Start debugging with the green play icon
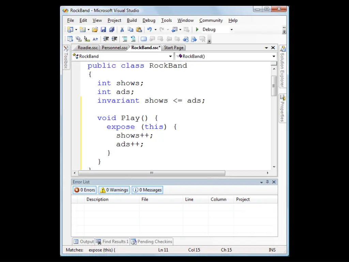Image resolution: width=349 pixels, height=262 pixels. pyautogui.click(x=197, y=29)
